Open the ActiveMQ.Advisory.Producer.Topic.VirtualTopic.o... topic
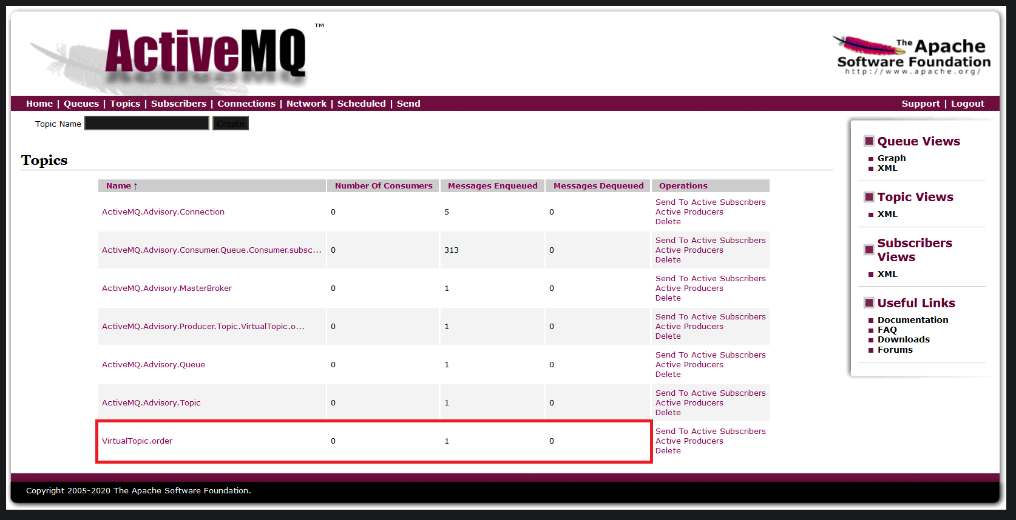 coord(203,327)
